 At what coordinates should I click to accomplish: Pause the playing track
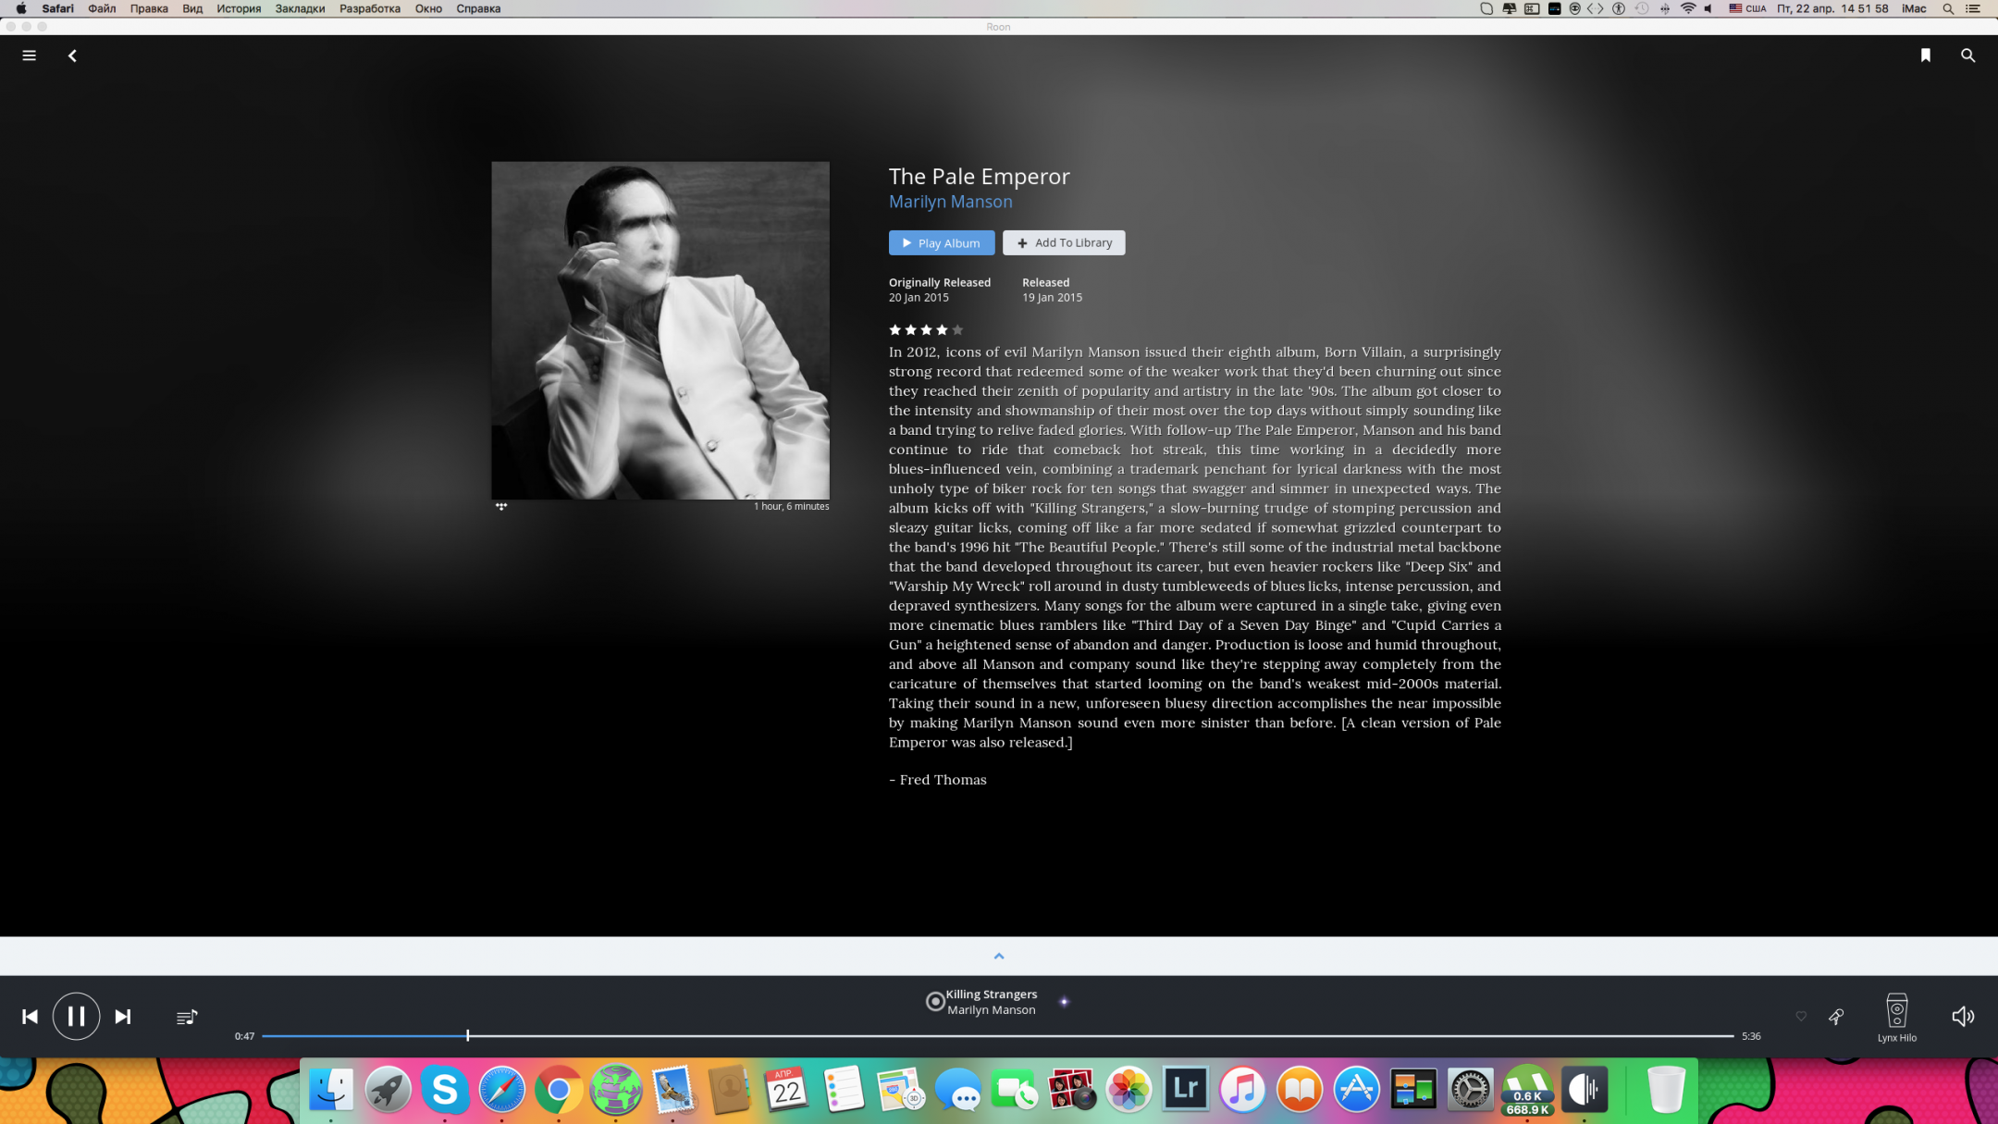pyautogui.click(x=76, y=1016)
